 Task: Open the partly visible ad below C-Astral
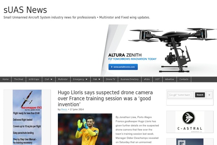pos(190,142)
